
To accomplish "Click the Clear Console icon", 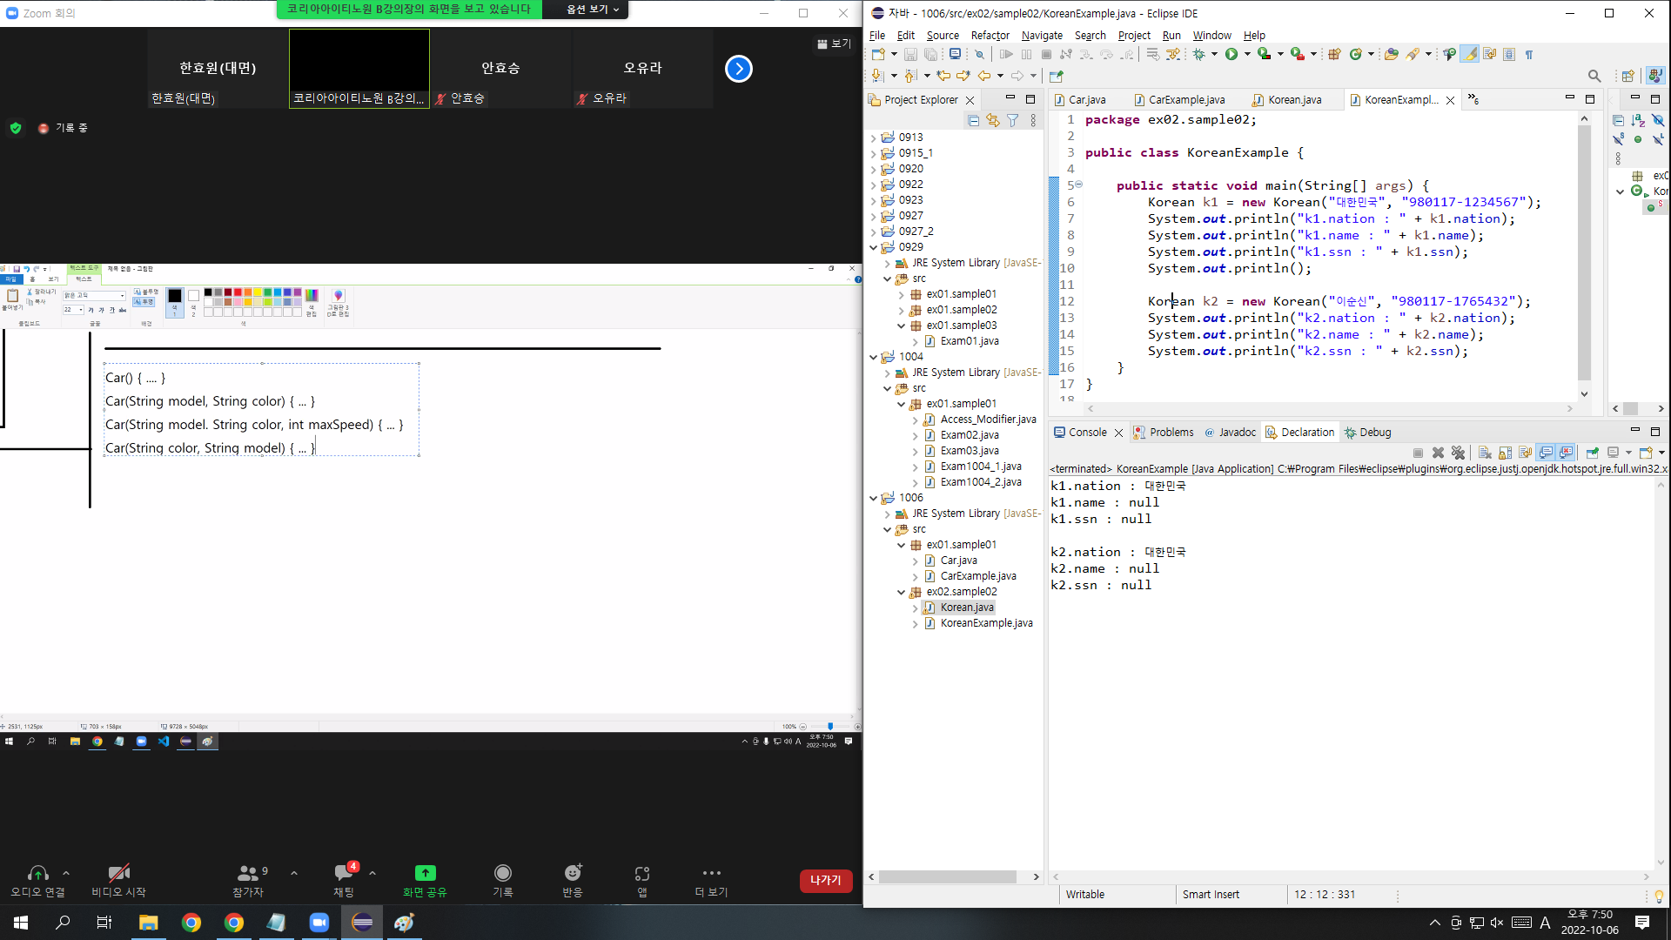I will pos(1485,453).
